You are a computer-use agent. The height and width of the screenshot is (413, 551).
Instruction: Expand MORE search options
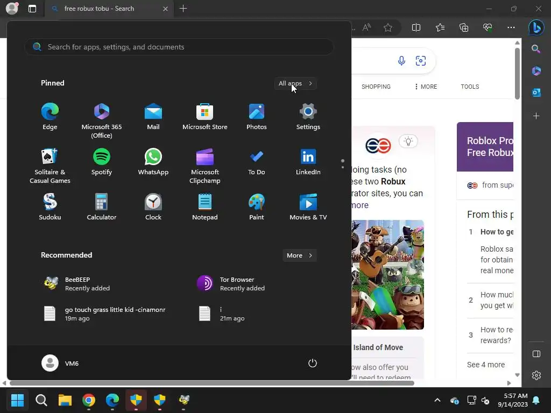coord(426,87)
